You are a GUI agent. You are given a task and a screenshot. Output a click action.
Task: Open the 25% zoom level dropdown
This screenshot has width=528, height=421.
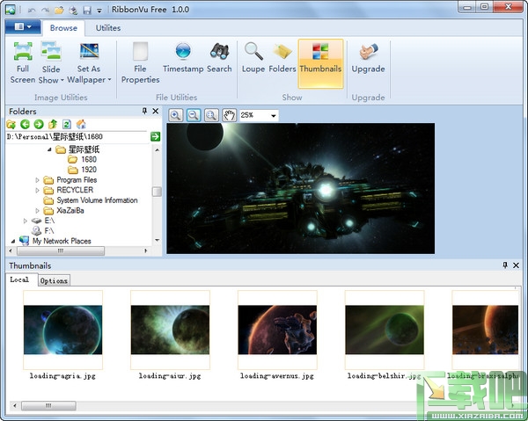pos(274,115)
